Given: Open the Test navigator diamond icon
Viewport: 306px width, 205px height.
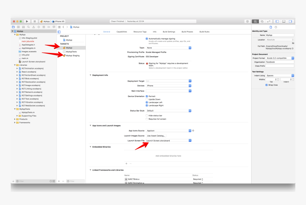Looking at the screenshot, I should 39,27.
